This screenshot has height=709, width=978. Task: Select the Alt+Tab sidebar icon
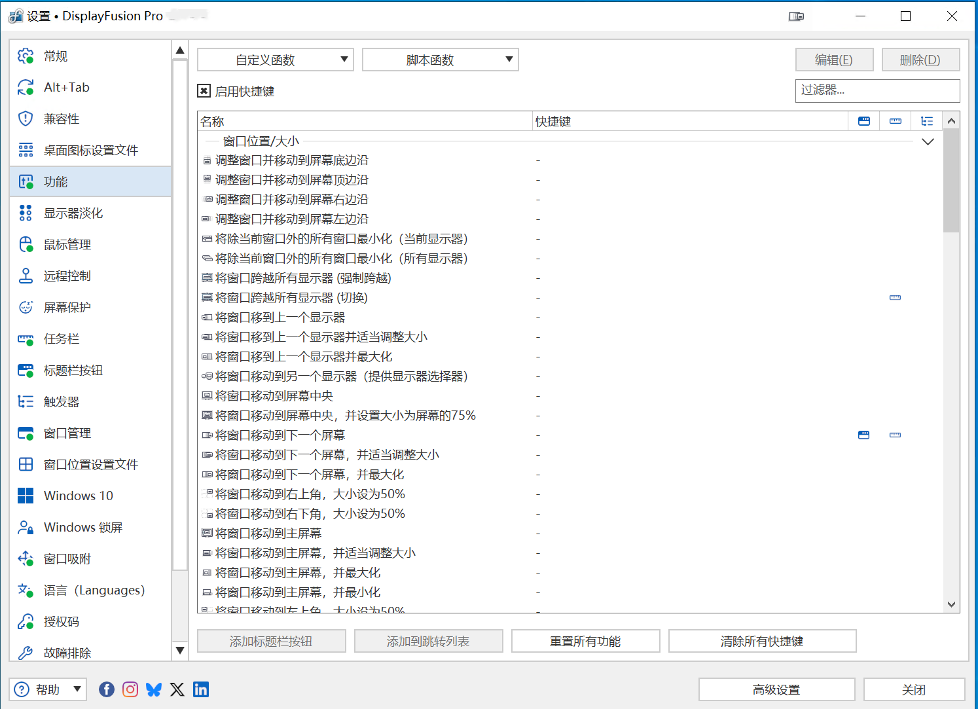pos(26,88)
